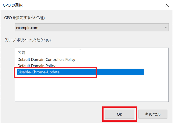173x123 pixels.
Task: Select the Disable-Chrome-Update GPO
Action: [x=39, y=72]
